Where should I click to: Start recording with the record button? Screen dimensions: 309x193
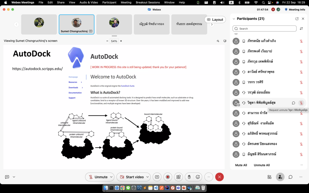(168, 177)
